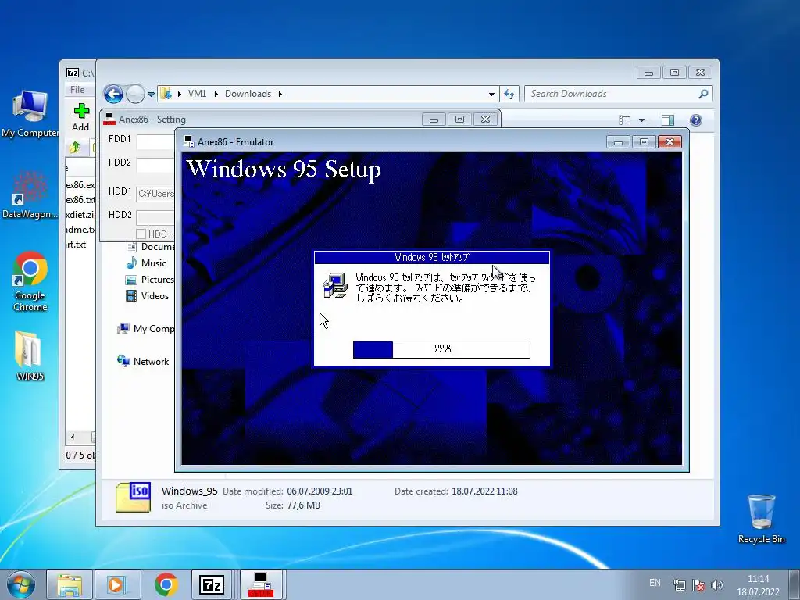Open My Computer desktop icon
The height and width of the screenshot is (600, 800).
[30, 114]
